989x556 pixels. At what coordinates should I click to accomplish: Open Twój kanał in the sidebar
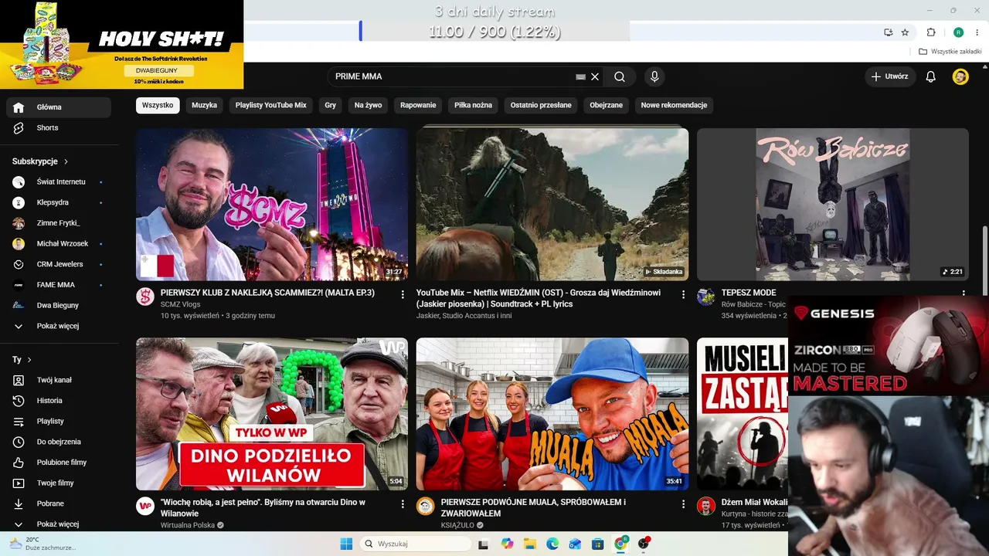[59, 380]
